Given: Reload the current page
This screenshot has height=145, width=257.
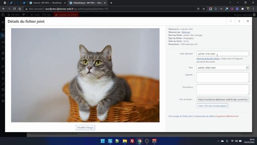Looking at the screenshot, I should [x=14, y=9].
